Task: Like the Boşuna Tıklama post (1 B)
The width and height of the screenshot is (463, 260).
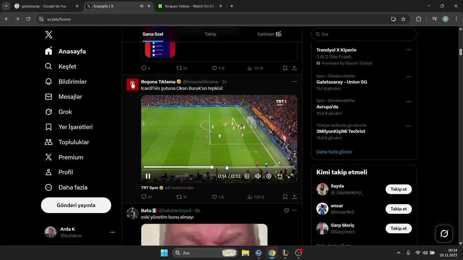Action: pyautogui.click(x=218, y=197)
